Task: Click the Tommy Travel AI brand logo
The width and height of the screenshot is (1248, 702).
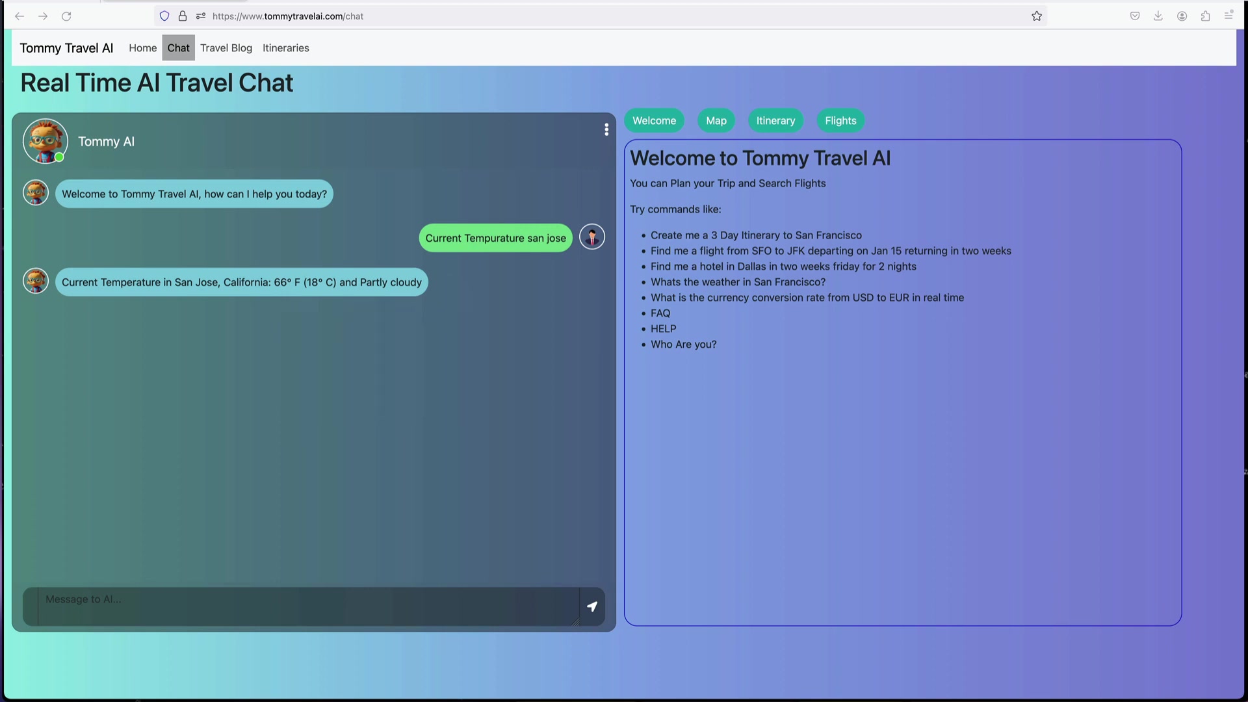Action: tap(66, 48)
